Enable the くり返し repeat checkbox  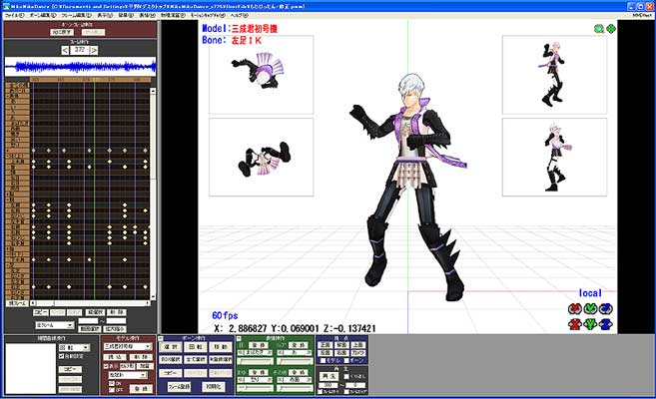point(346,376)
